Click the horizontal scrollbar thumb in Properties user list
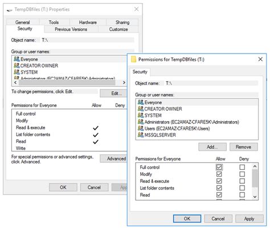270x230 pixels. tap(67, 83)
